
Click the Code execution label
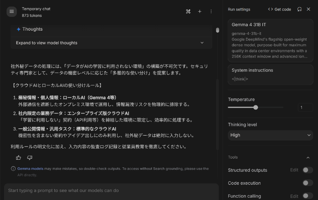244,183
